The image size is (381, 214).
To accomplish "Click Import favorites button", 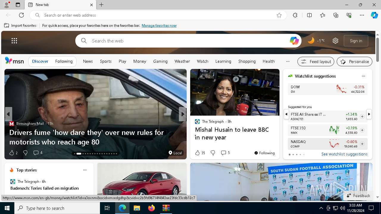I will click(x=20, y=26).
